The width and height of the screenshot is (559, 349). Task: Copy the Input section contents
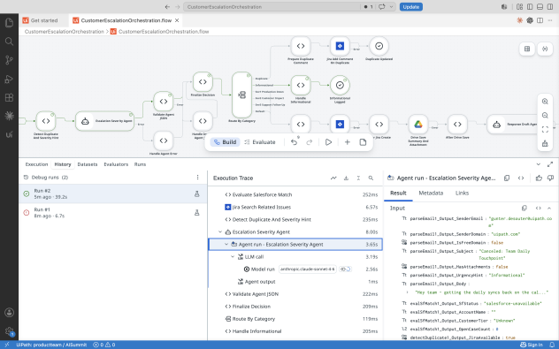524,208
